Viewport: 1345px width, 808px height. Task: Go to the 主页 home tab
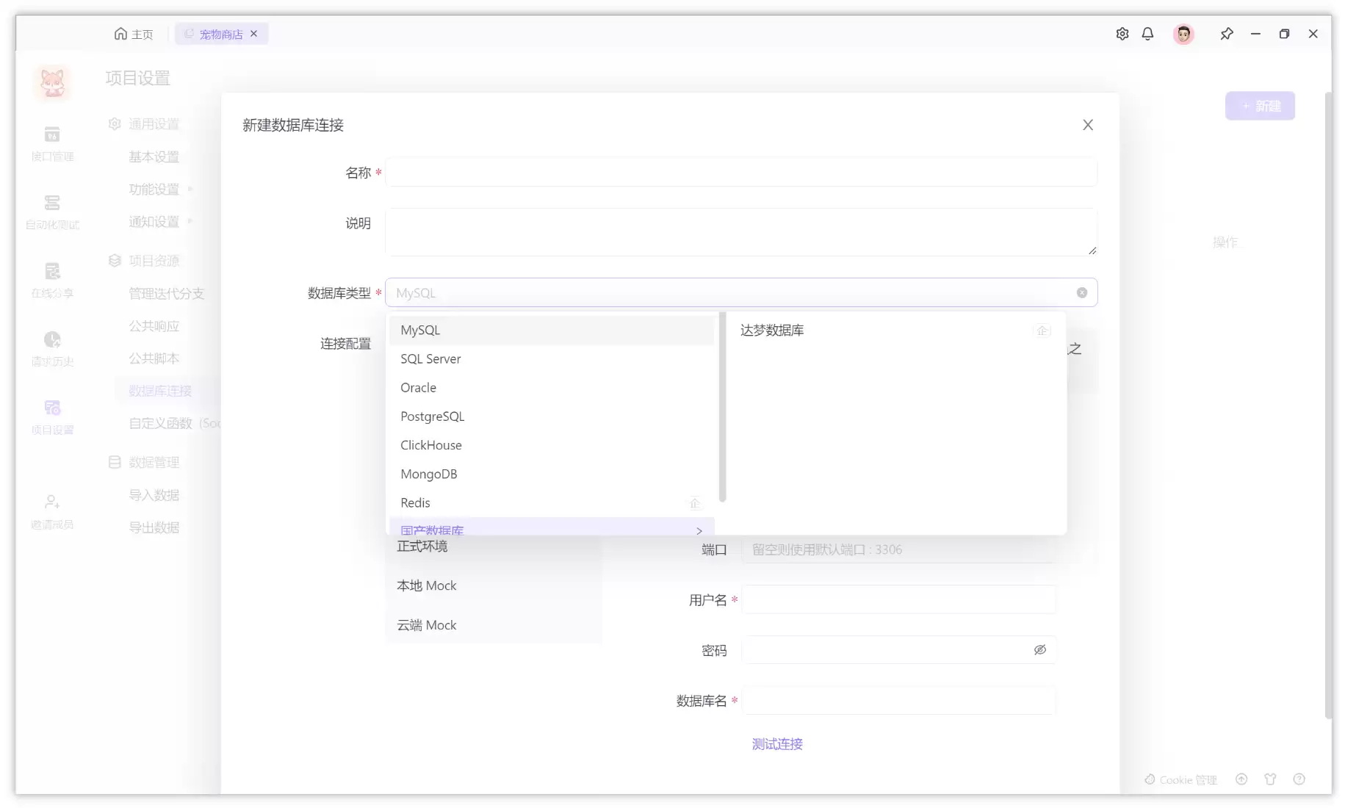[134, 34]
